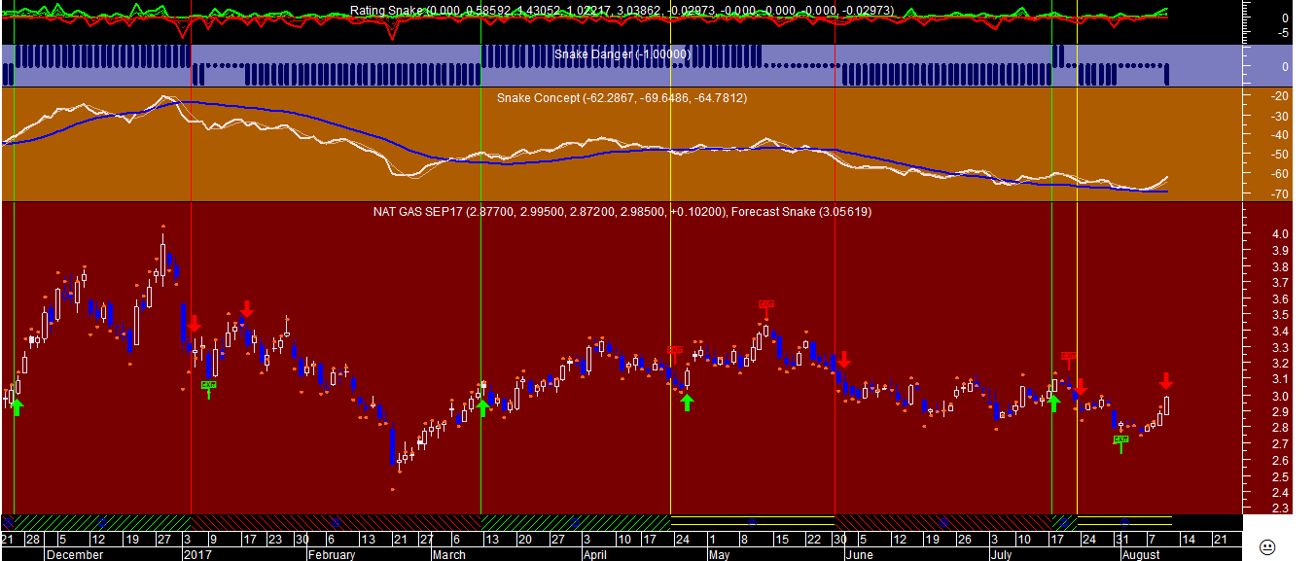Click the December label on date axis
The image size is (1315, 561).
(75, 554)
